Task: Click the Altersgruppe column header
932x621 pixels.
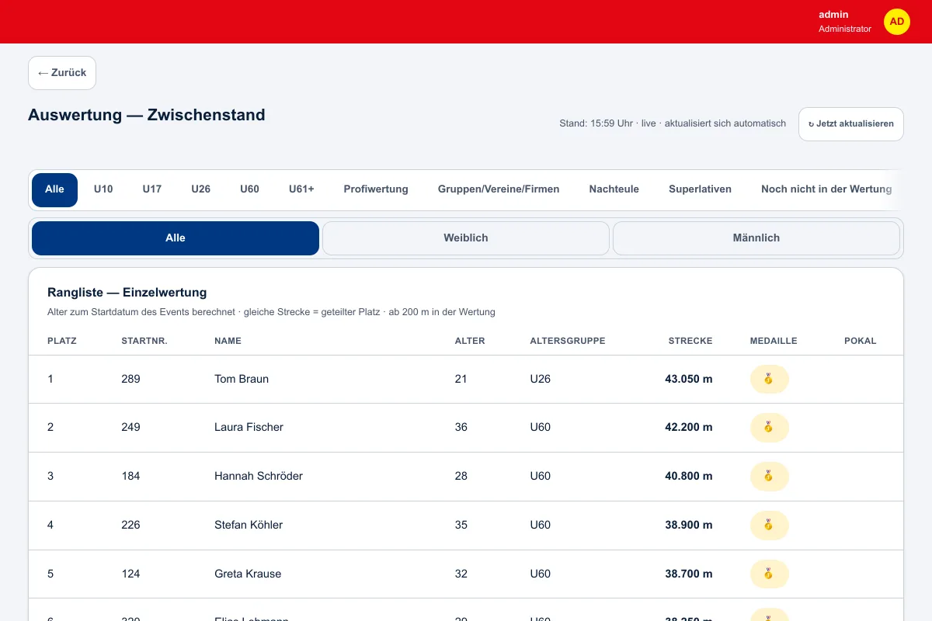Action: coord(568,341)
